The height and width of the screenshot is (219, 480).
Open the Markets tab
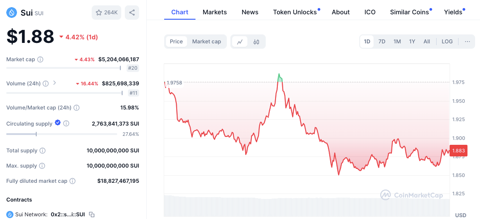click(x=215, y=12)
